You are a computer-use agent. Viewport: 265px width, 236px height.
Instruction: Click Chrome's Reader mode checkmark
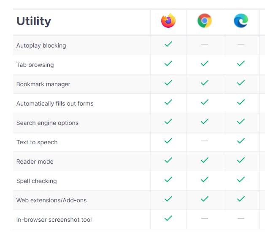[205, 160]
